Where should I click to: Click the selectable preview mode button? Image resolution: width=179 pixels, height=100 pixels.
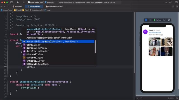coord(150,20)
